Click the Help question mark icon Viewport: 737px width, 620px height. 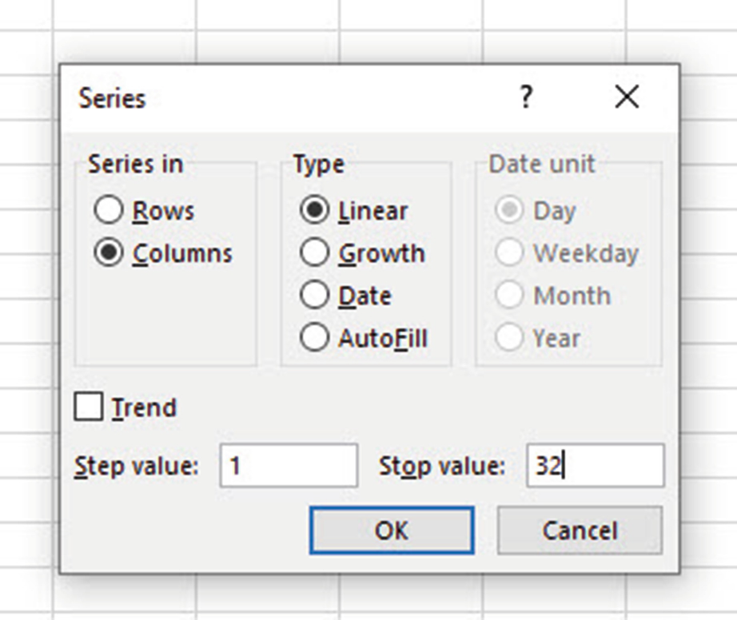[x=525, y=97]
